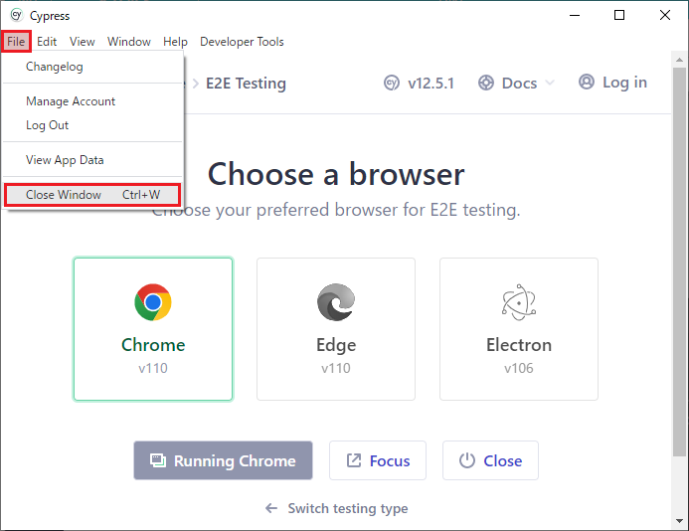This screenshot has width=689, height=531.
Task: Click the back arrow beside Switch testing type
Action: (x=271, y=508)
